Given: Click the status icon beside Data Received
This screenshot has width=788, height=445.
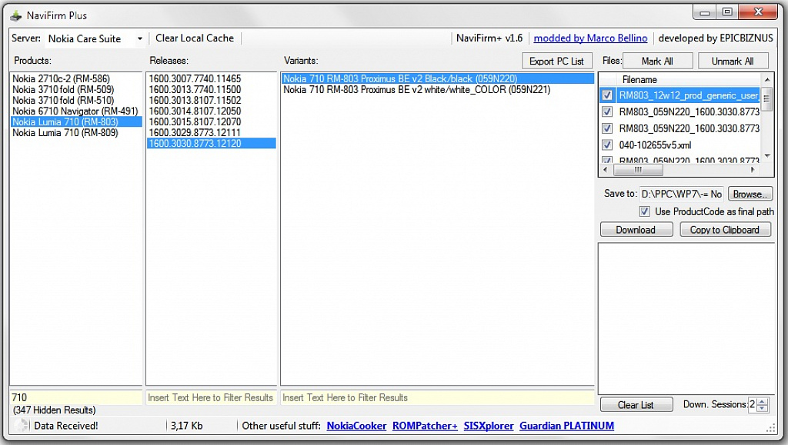Looking at the screenshot, I should (21, 426).
